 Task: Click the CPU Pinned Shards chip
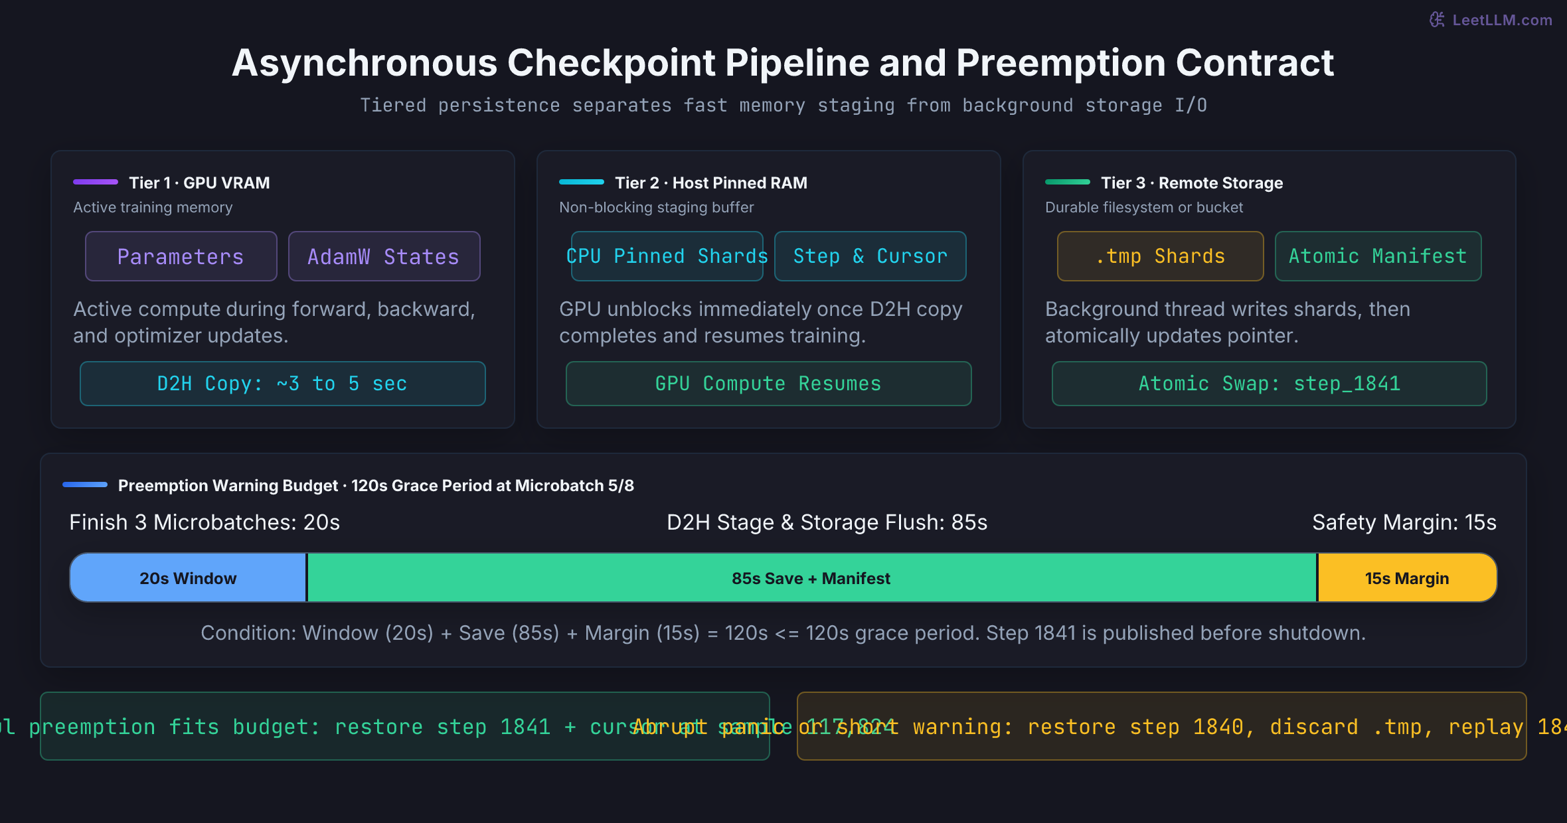(667, 256)
